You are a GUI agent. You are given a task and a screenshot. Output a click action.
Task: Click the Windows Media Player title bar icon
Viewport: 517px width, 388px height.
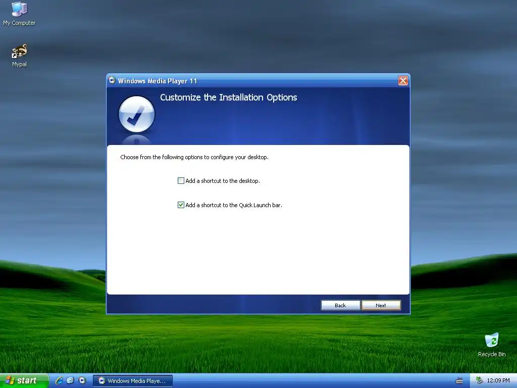click(x=112, y=80)
